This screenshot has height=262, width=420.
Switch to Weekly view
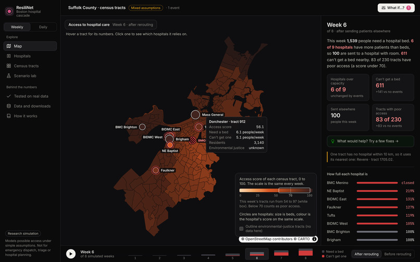pyautogui.click(x=17, y=27)
